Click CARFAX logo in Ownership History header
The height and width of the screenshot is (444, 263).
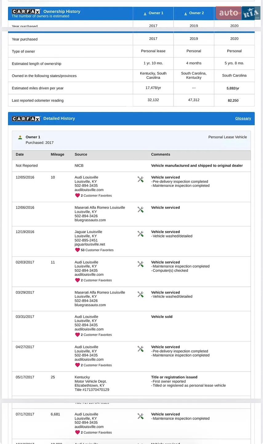point(26,12)
